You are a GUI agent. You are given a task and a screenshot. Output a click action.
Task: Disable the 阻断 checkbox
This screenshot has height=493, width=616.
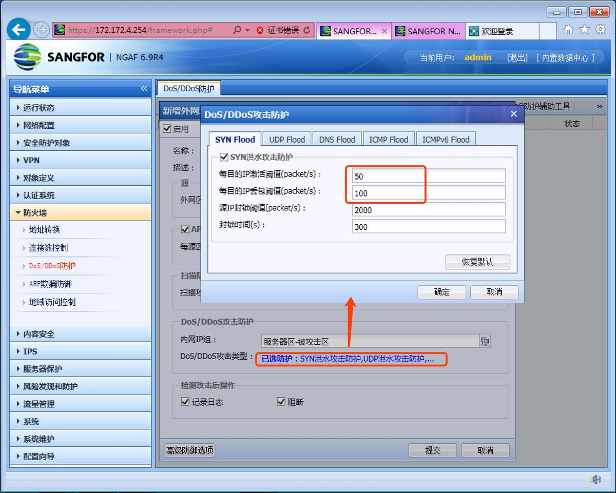281,402
